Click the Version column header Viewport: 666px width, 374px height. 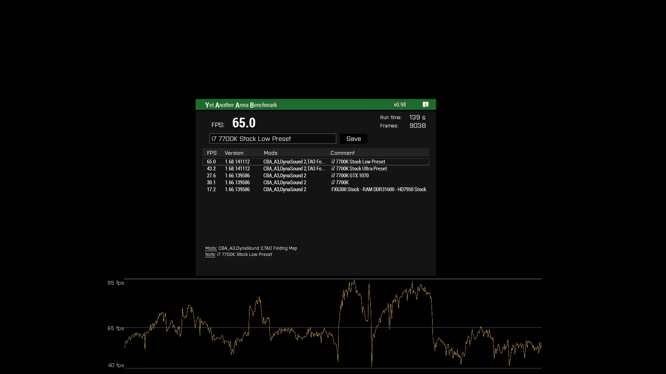point(234,153)
